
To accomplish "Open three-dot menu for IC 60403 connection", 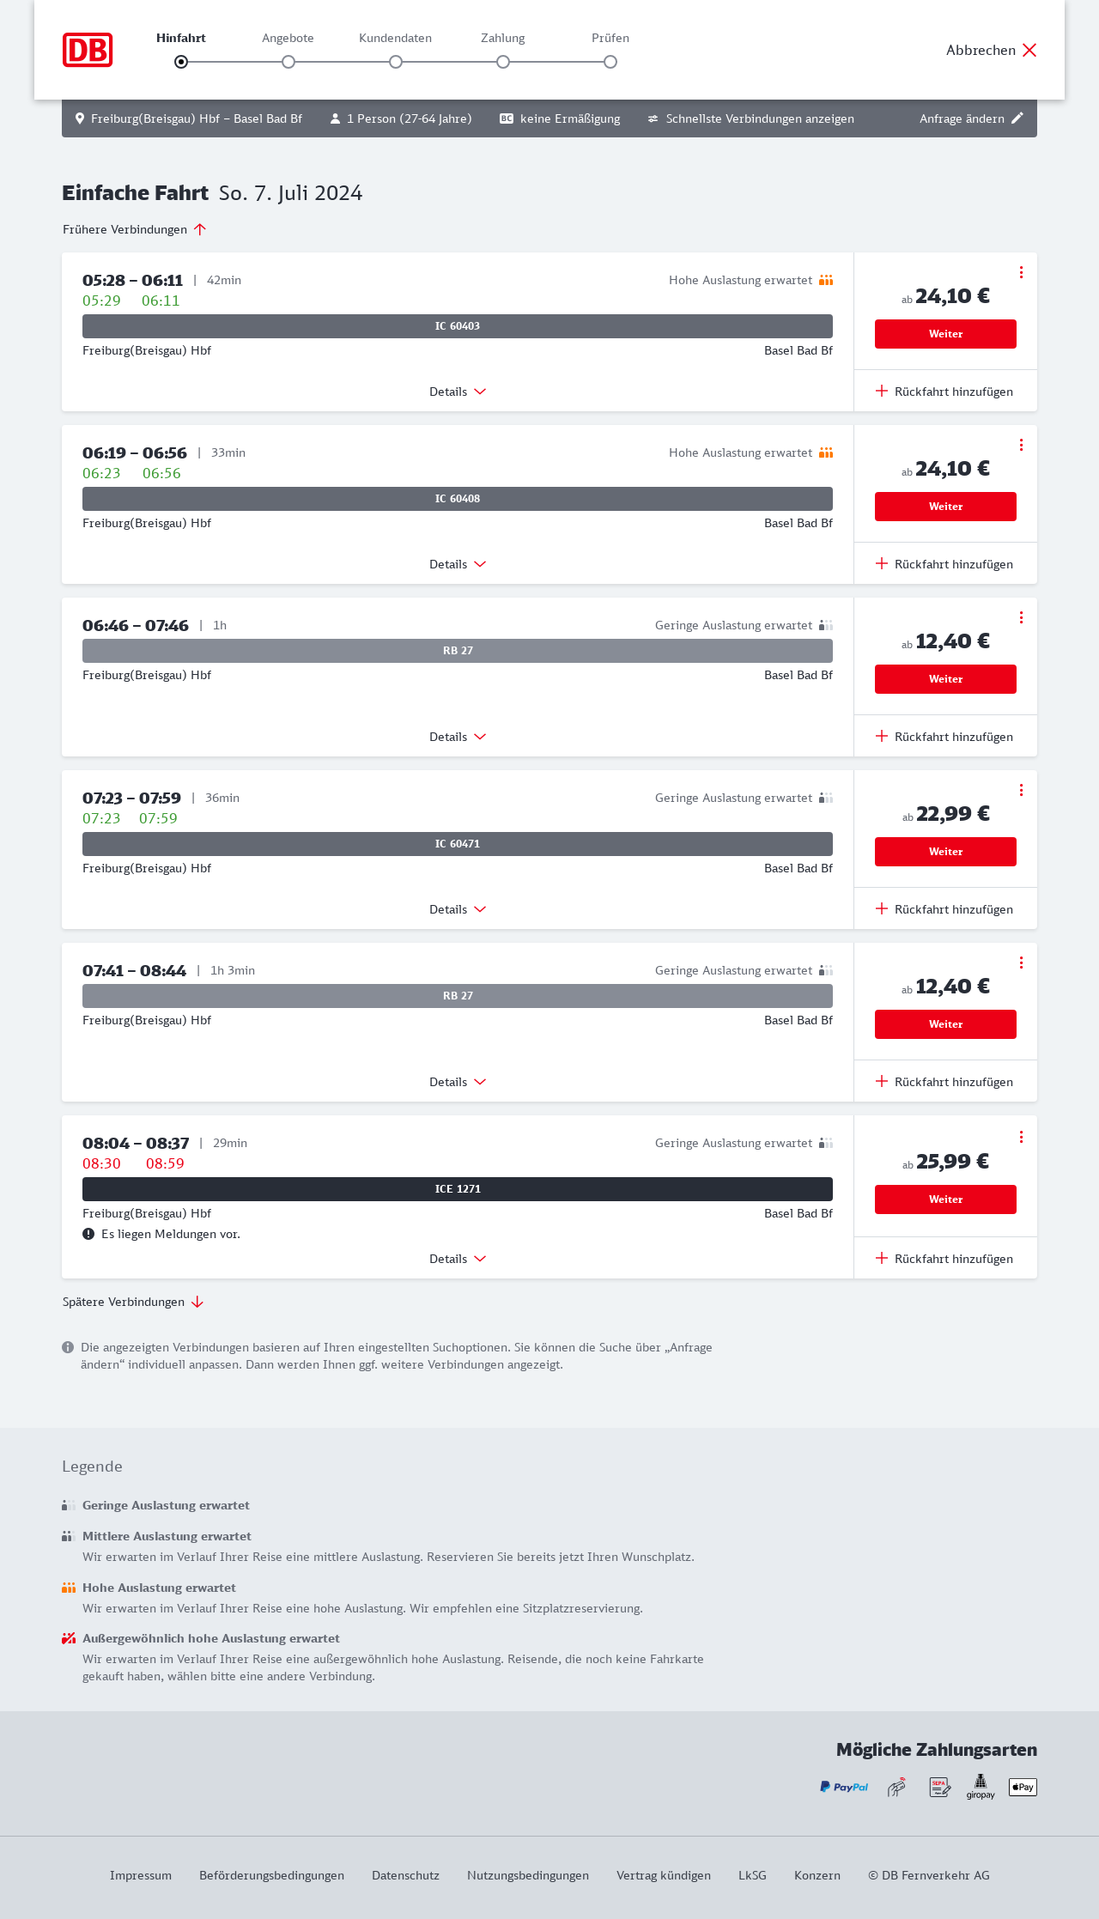I will (1021, 272).
